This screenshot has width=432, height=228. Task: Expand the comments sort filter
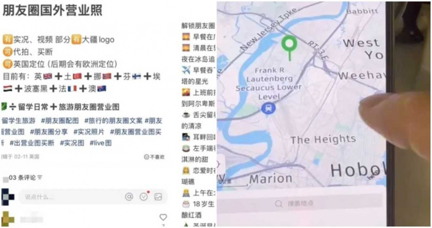pyautogui.click(x=40, y=178)
